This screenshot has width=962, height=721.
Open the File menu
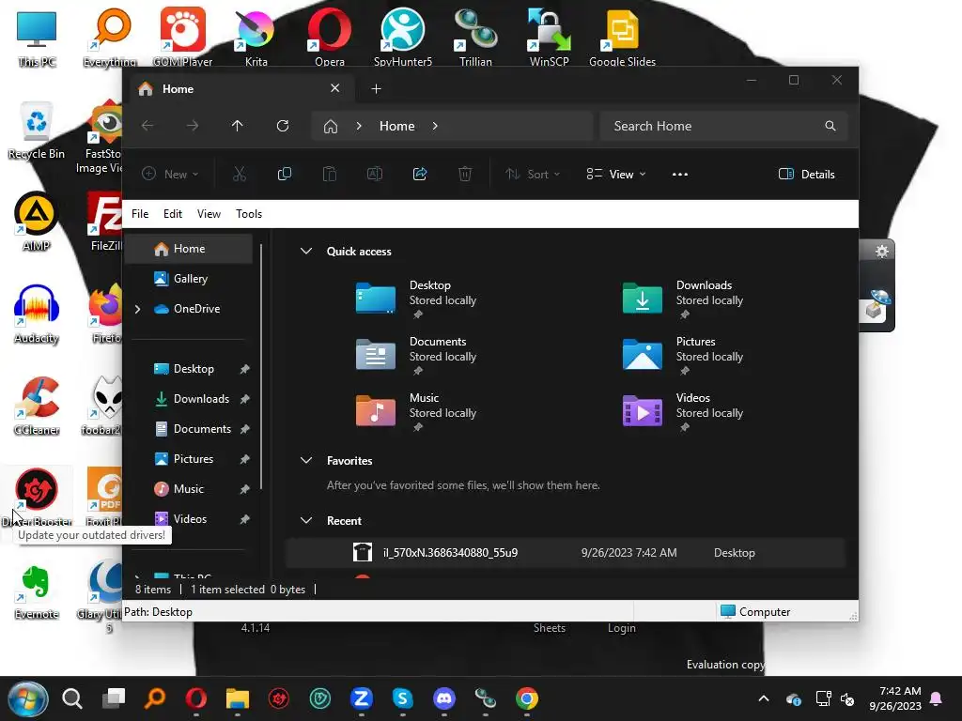[140, 214]
